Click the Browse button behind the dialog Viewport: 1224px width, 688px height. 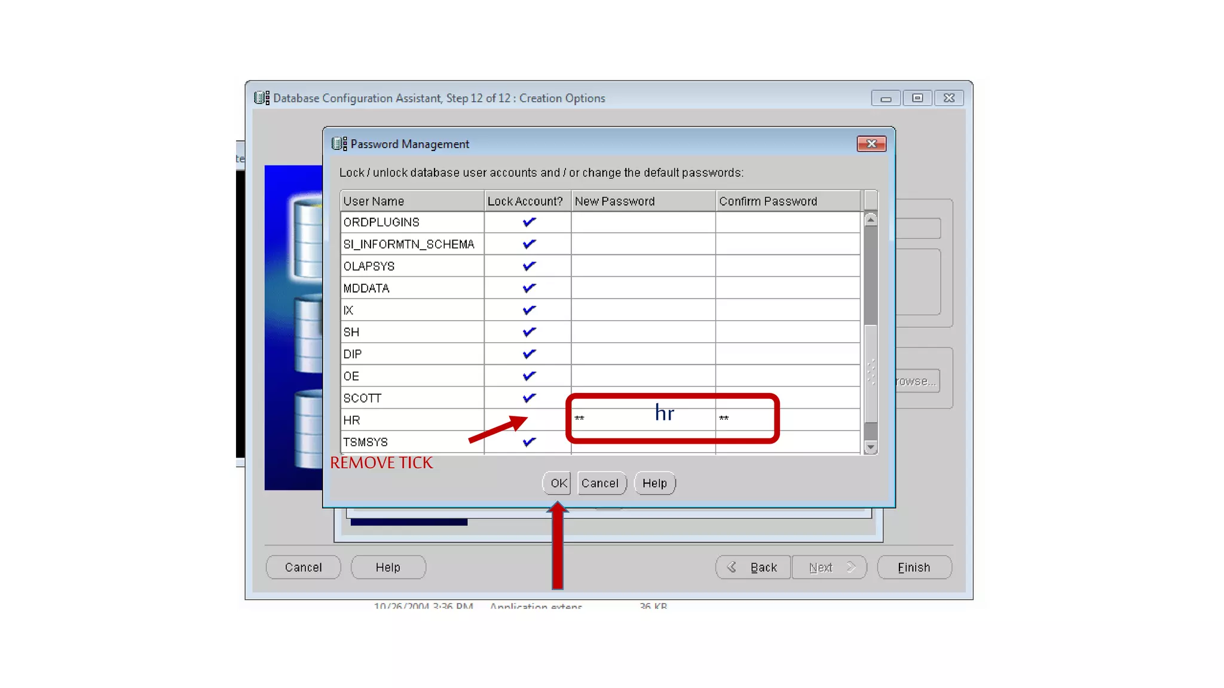[x=917, y=381]
